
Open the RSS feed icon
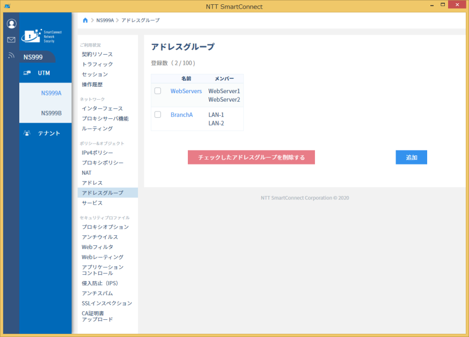point(11,55)
